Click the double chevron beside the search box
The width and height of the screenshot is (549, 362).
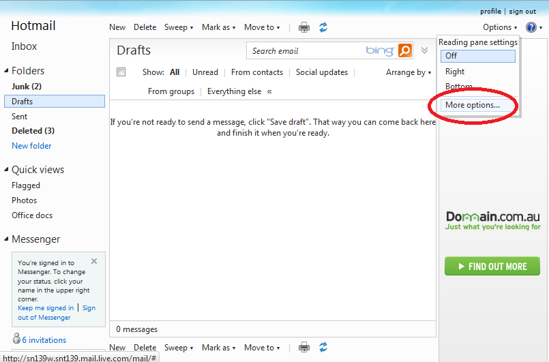pos(424,50)
